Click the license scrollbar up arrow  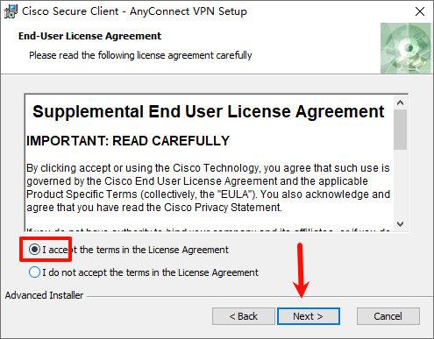[x=400, y=102]
